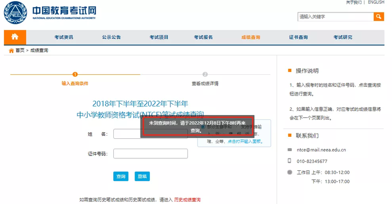Viewport: 392px width, 204px height.
Task: Open the 考试研究 navigation item
Action: [x=343, y=37]
